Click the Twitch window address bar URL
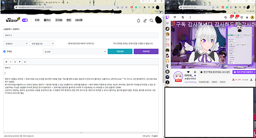This screenshot has height=138, width=256. pyautogui.click(x=189, y=7)
